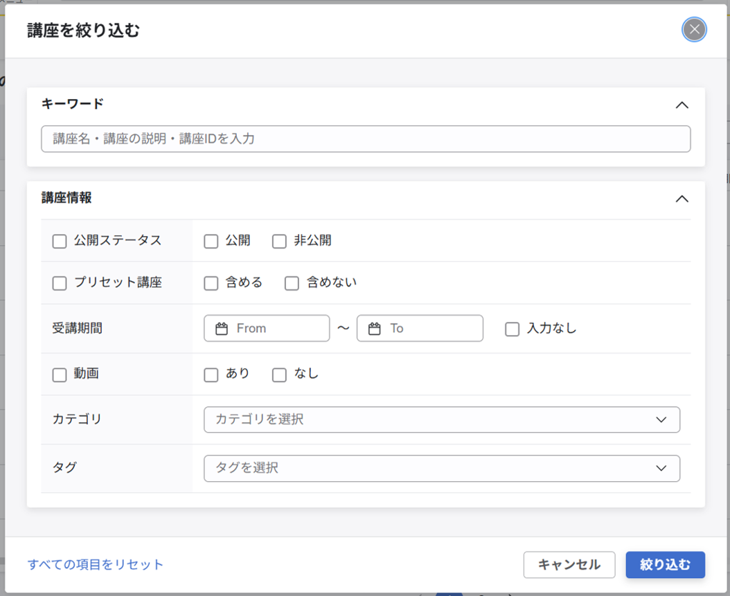Click the keyword search input field
Image resolution: width=730 pixels, height=596 pixels.
[x=366, y=138]
